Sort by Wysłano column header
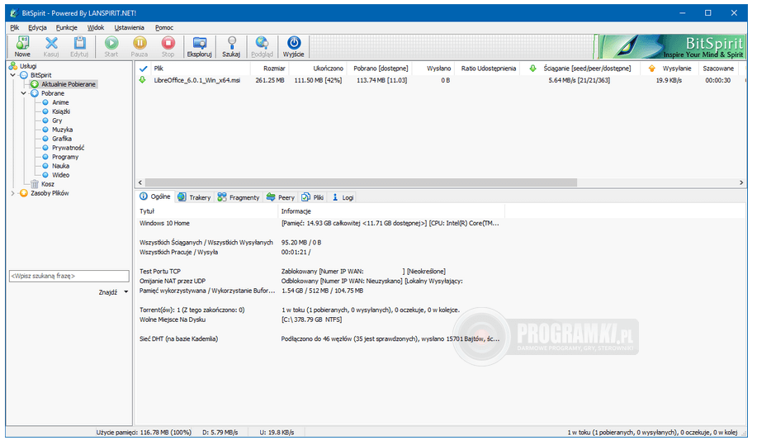 433,69
